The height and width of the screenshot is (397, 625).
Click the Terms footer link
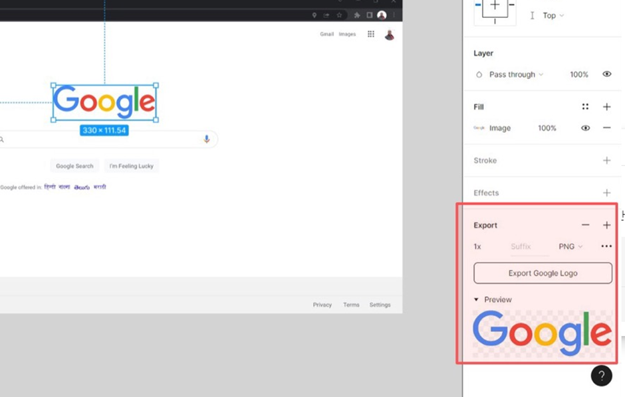click(x=351, y=305)
